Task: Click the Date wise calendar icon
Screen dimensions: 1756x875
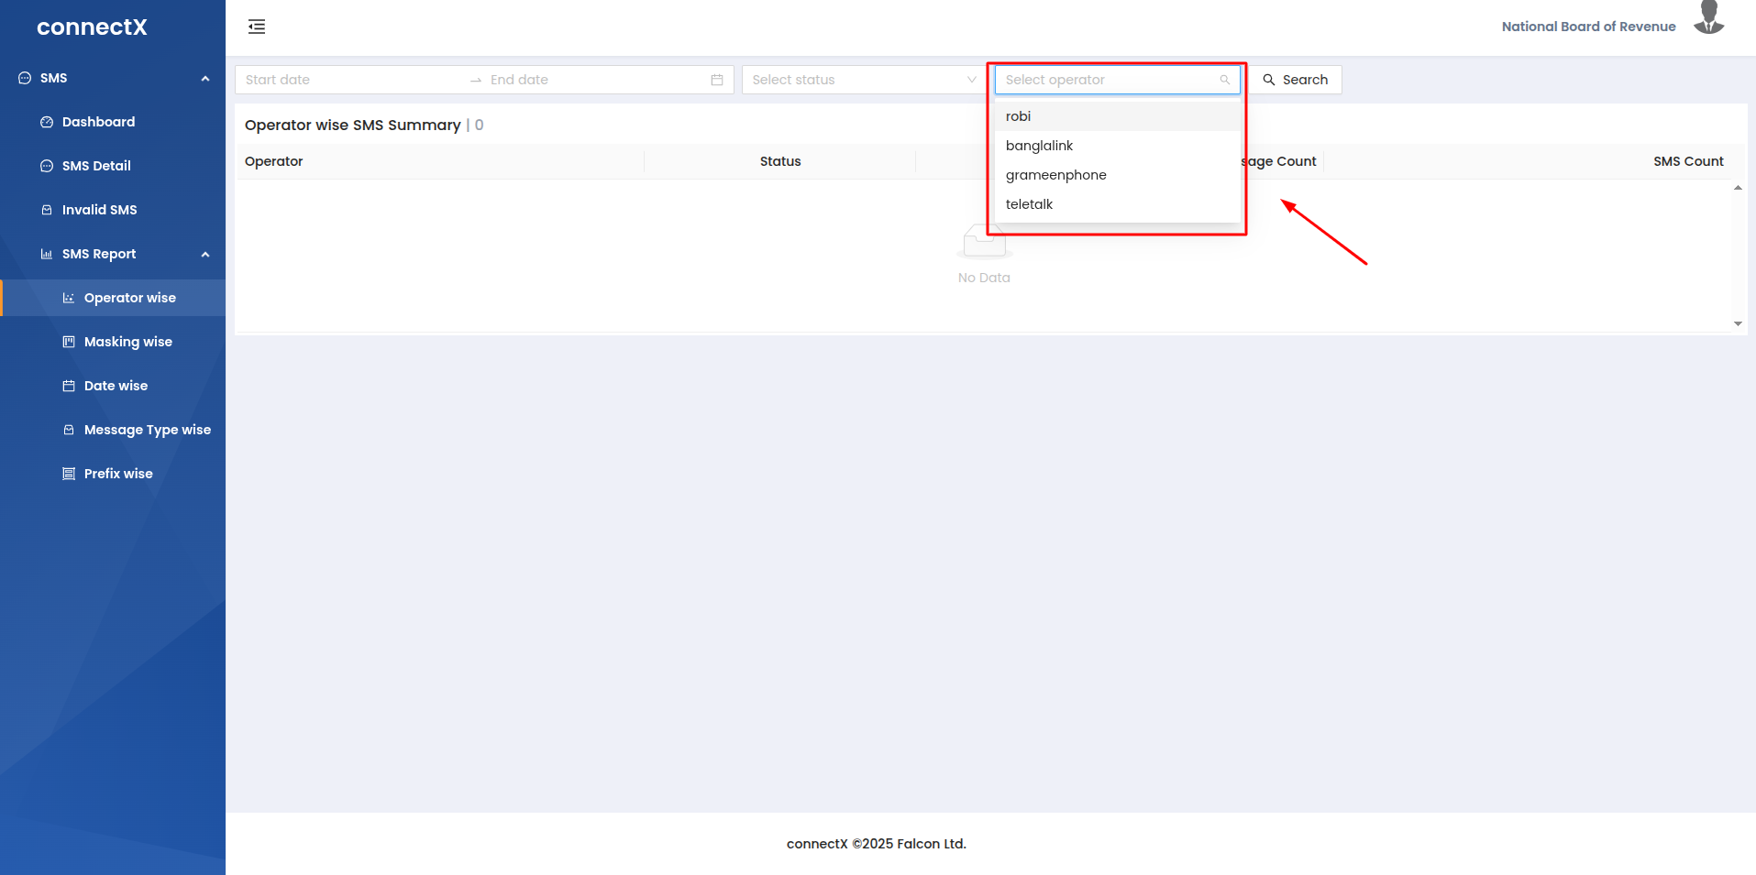Action: pos(69,386)
